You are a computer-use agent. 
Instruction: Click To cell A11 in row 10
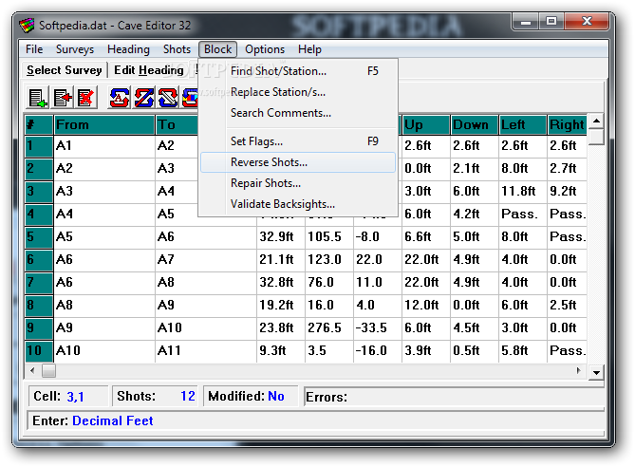pyautogui.click(x=206, y=351)
